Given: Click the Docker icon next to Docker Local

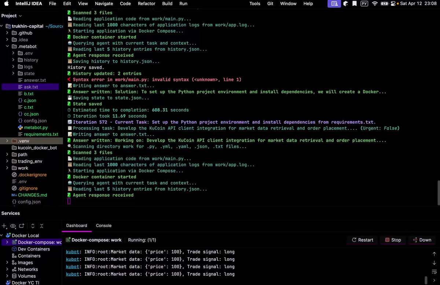Looking at the screenshot, I should 8,235.
